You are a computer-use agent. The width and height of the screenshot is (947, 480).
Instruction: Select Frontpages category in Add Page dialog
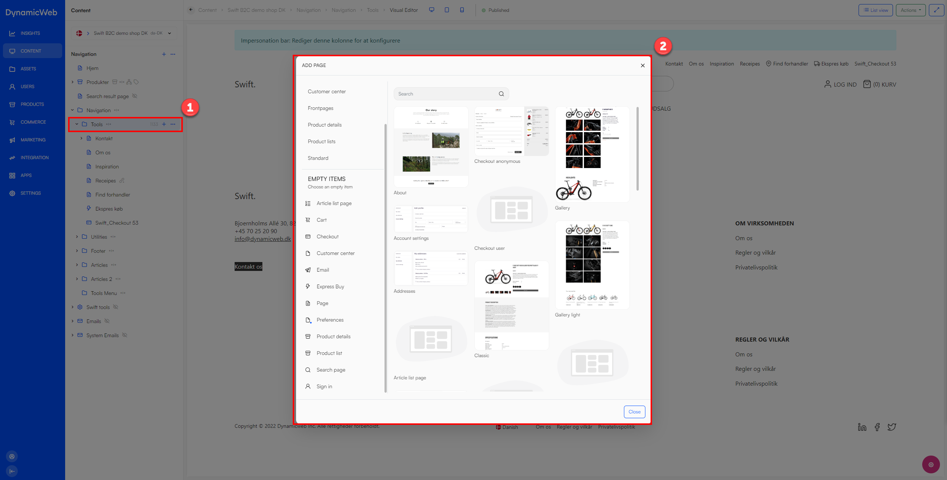(x=320, y=108)
